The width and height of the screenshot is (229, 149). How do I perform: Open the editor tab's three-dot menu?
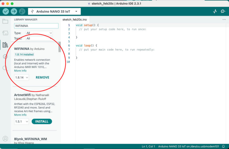224,19
